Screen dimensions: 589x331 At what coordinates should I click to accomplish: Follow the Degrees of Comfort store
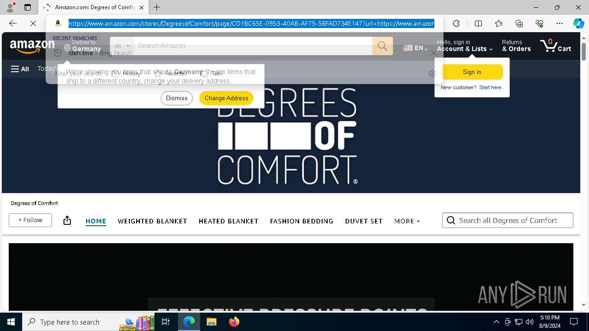[x=30, y=220]
